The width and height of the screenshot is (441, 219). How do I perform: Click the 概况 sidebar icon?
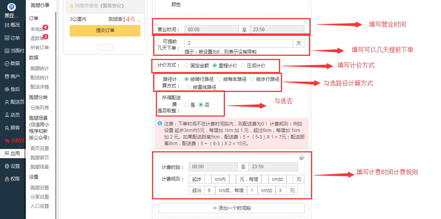coord(7,25)
